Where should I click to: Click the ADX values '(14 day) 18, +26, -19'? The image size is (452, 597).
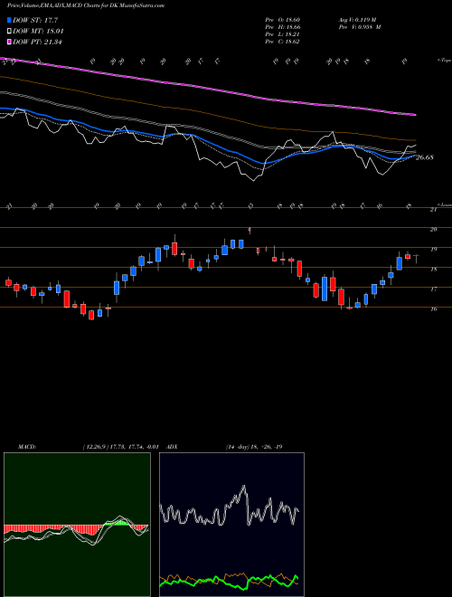(254, 447)
